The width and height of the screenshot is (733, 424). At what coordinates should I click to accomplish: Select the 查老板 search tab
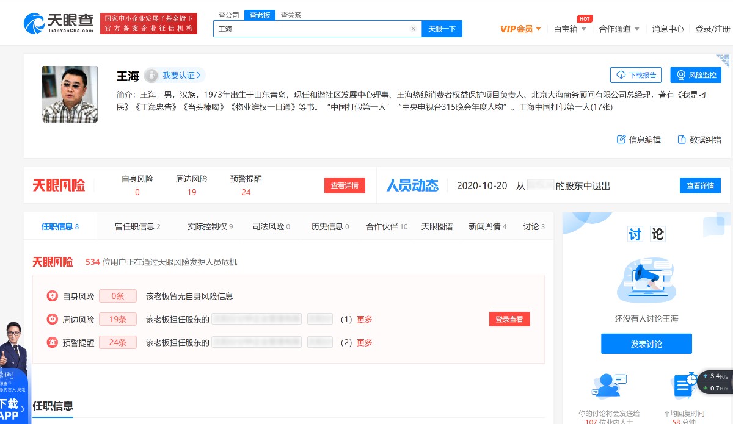(x=260, y=15)
